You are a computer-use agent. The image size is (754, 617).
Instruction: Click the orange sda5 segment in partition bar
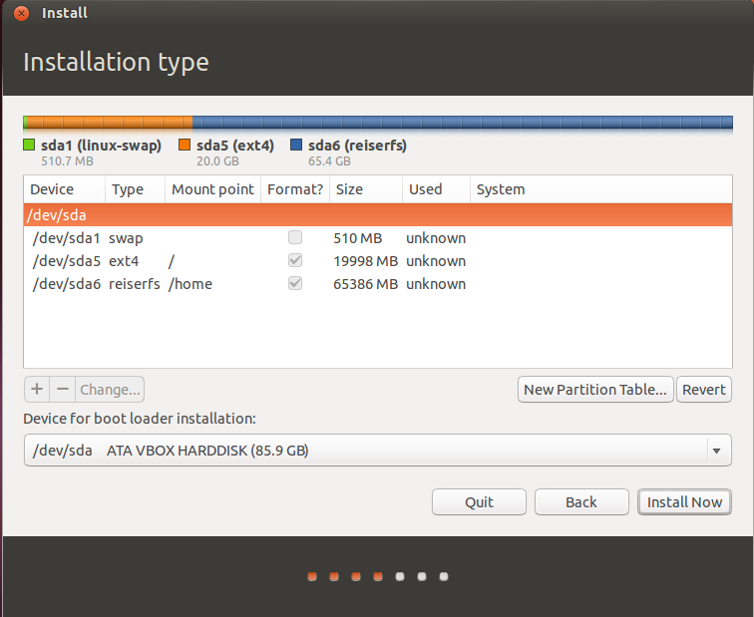coord(110,123)
